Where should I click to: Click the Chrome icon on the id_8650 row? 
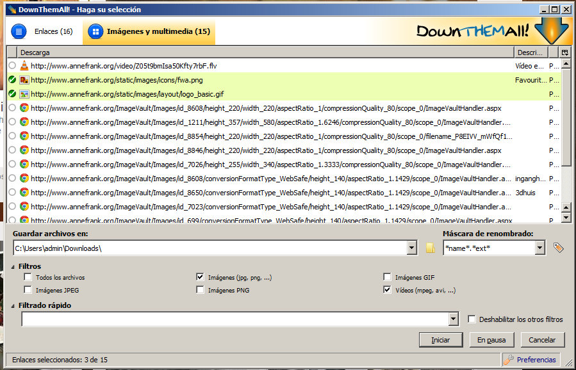24,192
